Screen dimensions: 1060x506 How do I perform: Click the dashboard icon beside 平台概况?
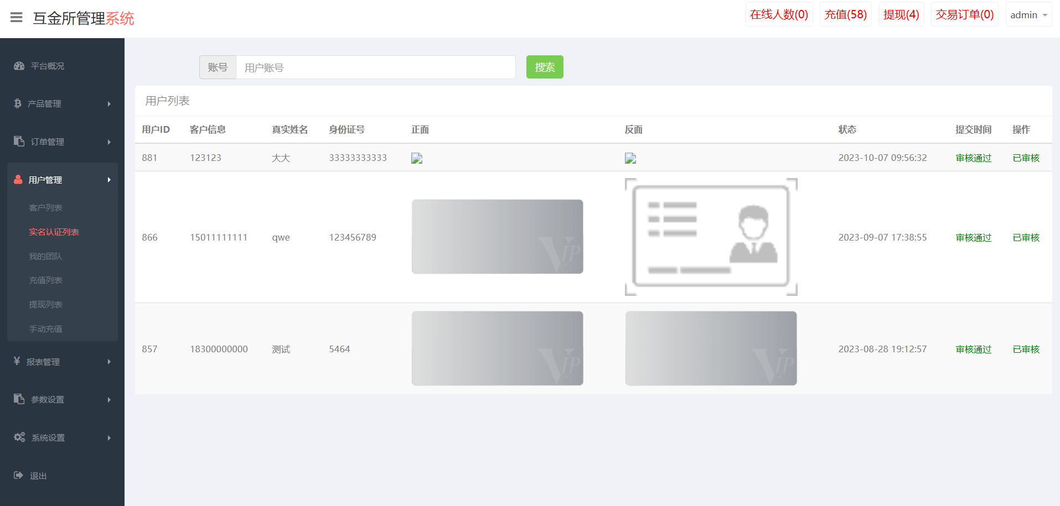click(x=19, y=66)
